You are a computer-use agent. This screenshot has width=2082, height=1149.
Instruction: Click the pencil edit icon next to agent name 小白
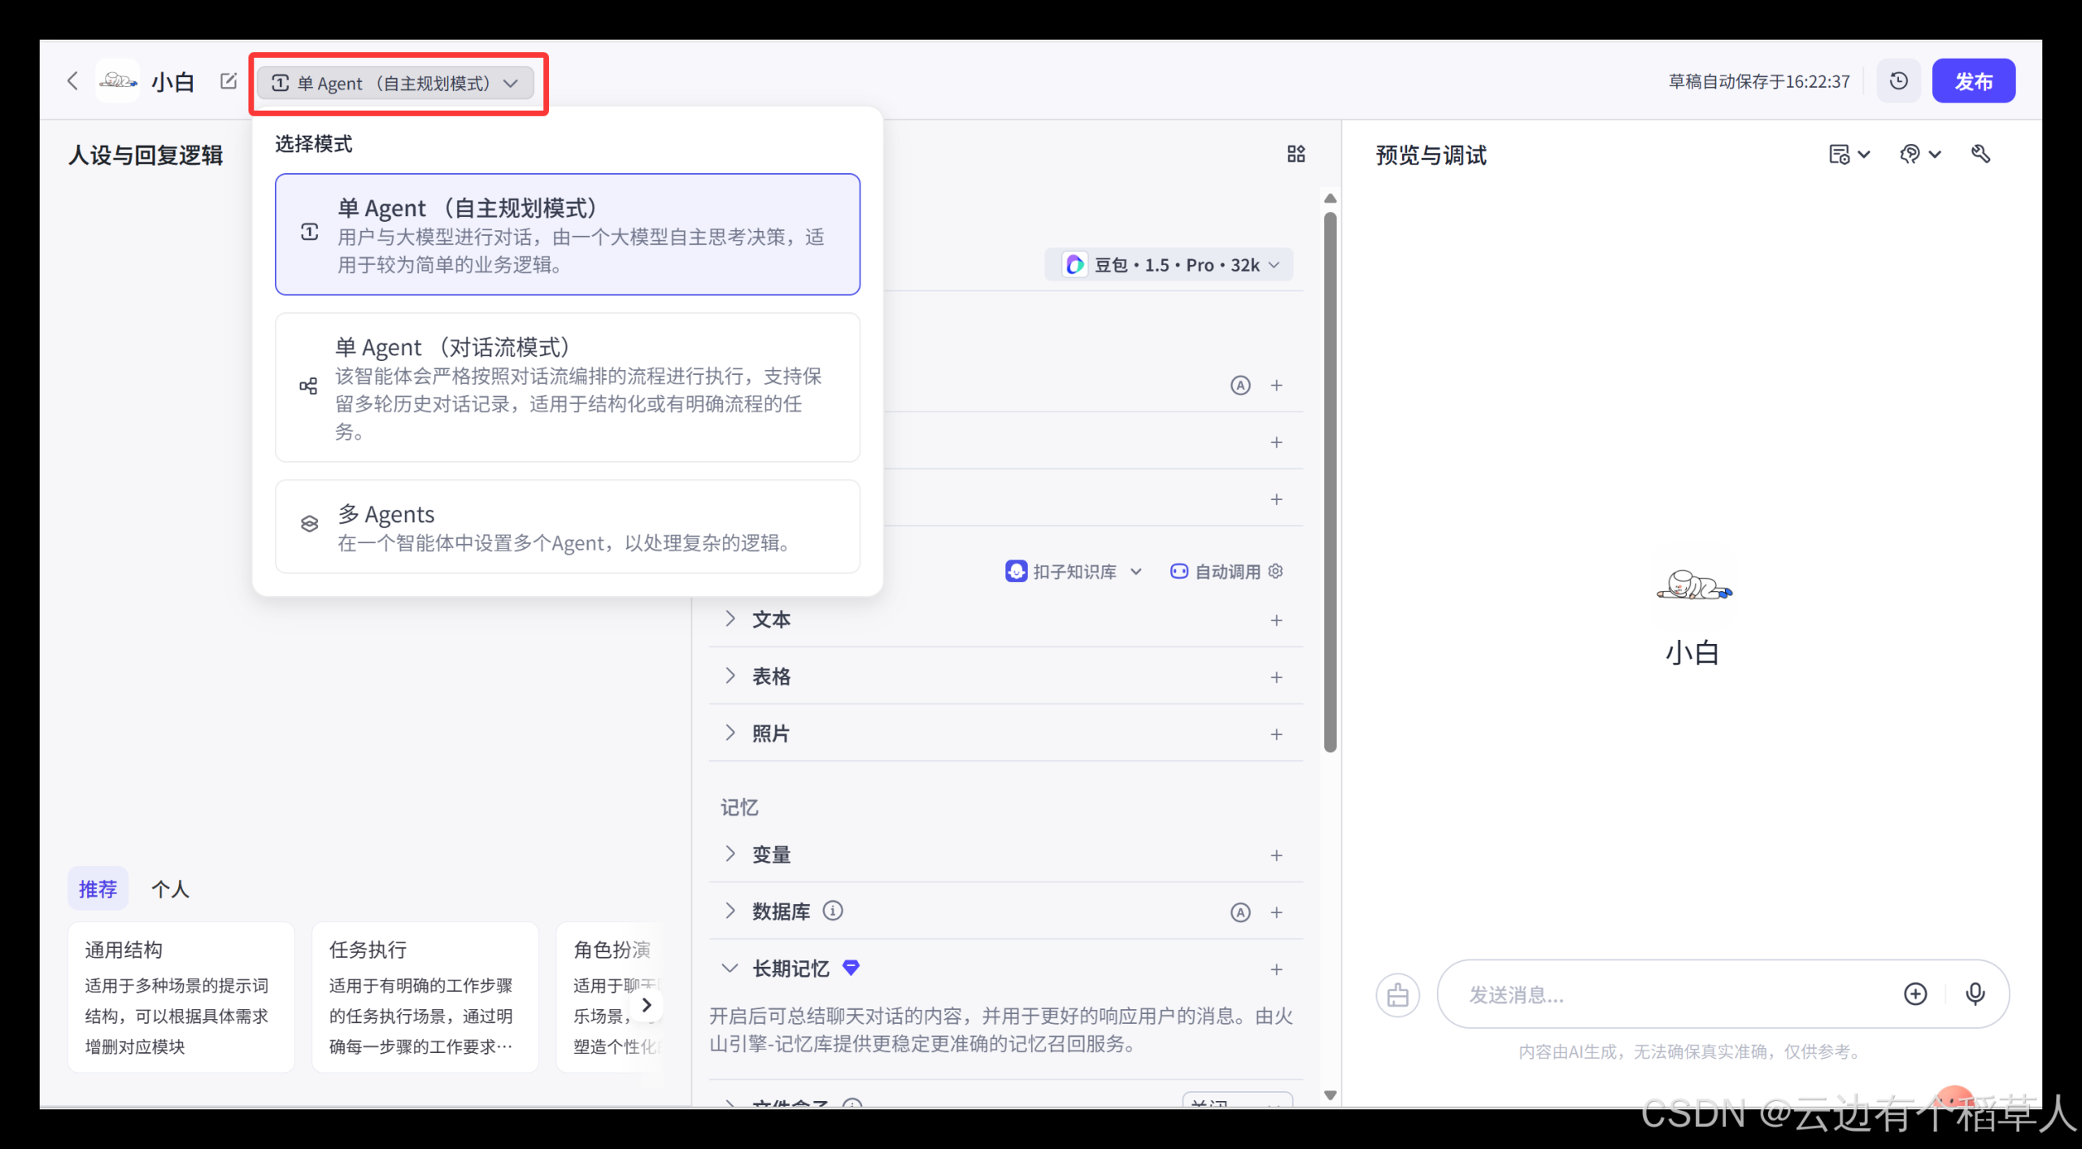[x=229, y=81]
